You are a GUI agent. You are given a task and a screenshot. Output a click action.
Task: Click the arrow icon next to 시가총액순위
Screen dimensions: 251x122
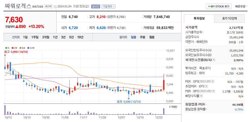click(203, 32)
